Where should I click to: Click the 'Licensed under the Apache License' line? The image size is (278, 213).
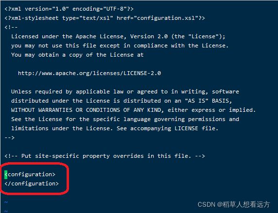(x=118, y=36)
